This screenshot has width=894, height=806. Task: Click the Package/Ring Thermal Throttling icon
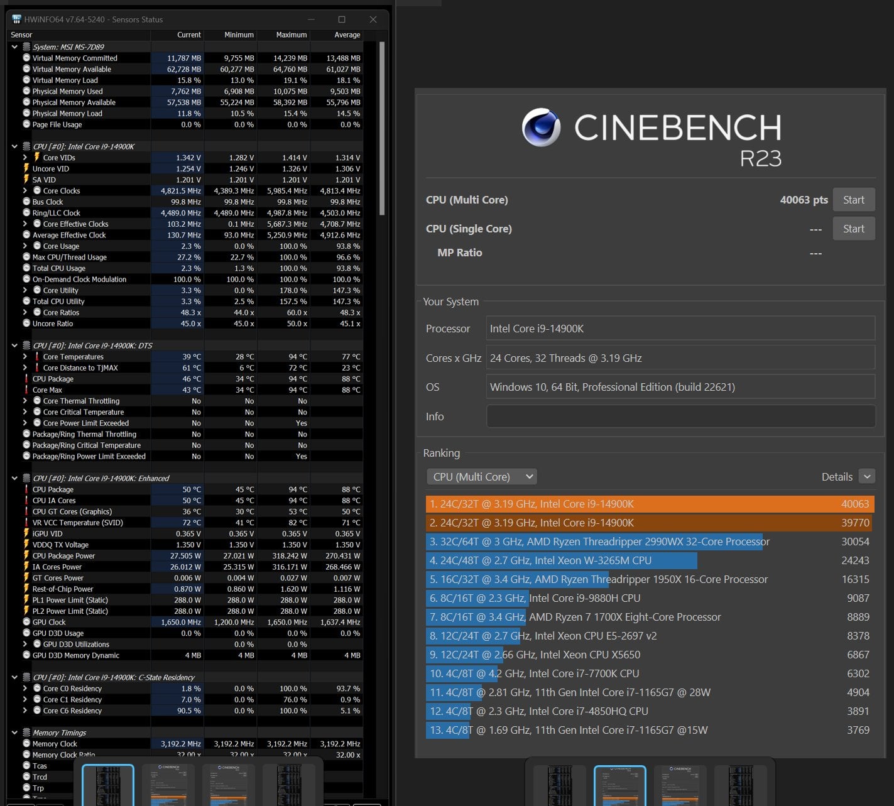(26, 434)
